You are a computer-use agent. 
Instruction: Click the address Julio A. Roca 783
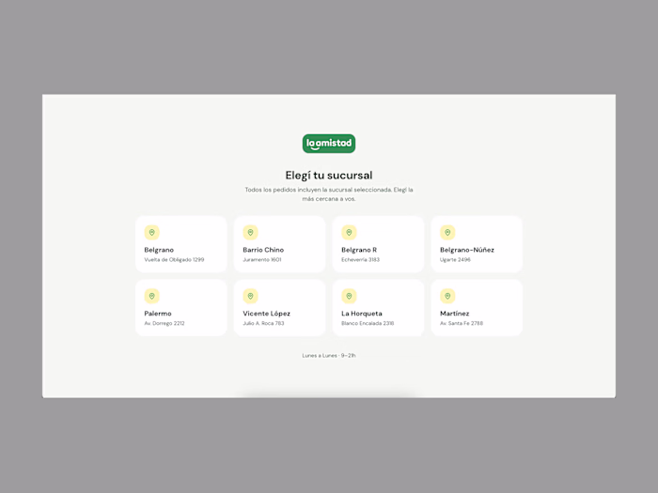pos(263,323)
